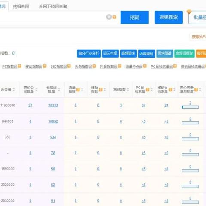206x206 pixels.
Task: Open help icon in 竞价竞争激烈程度 column header
Action: click(x=196, y=90)
